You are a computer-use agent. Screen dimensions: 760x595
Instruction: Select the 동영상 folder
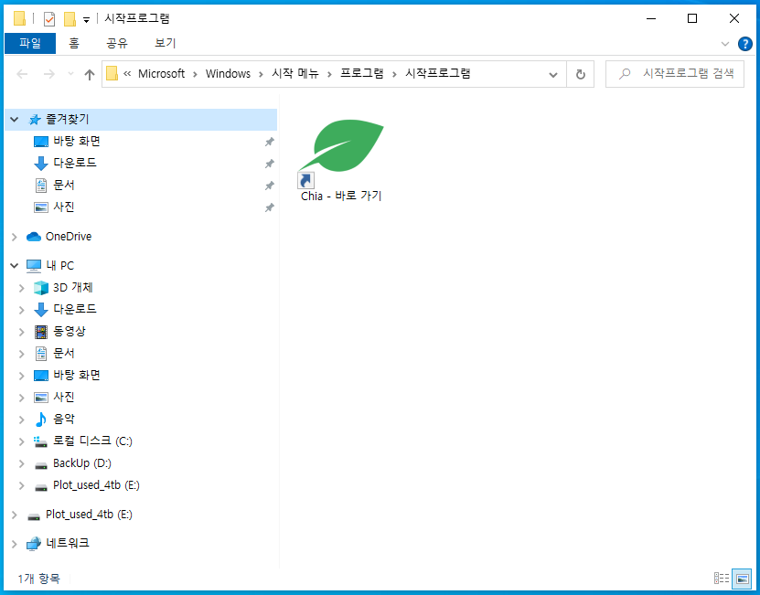(70, 332)
